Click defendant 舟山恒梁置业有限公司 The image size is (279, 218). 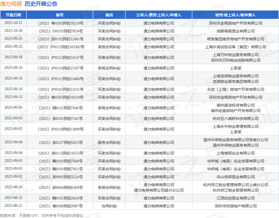point(236,177)
